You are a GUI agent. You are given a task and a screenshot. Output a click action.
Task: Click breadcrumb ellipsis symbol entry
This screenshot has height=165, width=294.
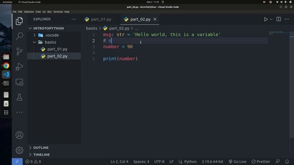click(136, 28)
